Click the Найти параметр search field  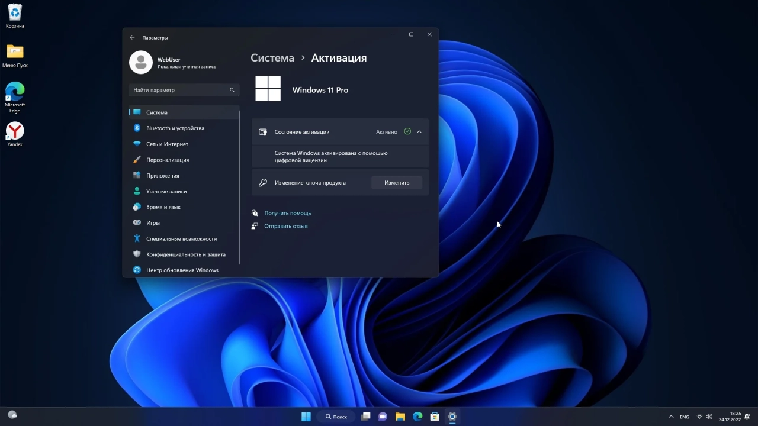[x=184, y=90]
